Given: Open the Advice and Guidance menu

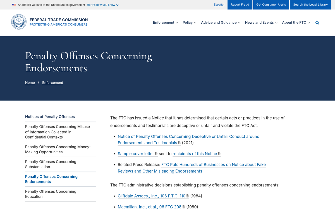Looking at the screenshot, I should click(x=221, y=23).
